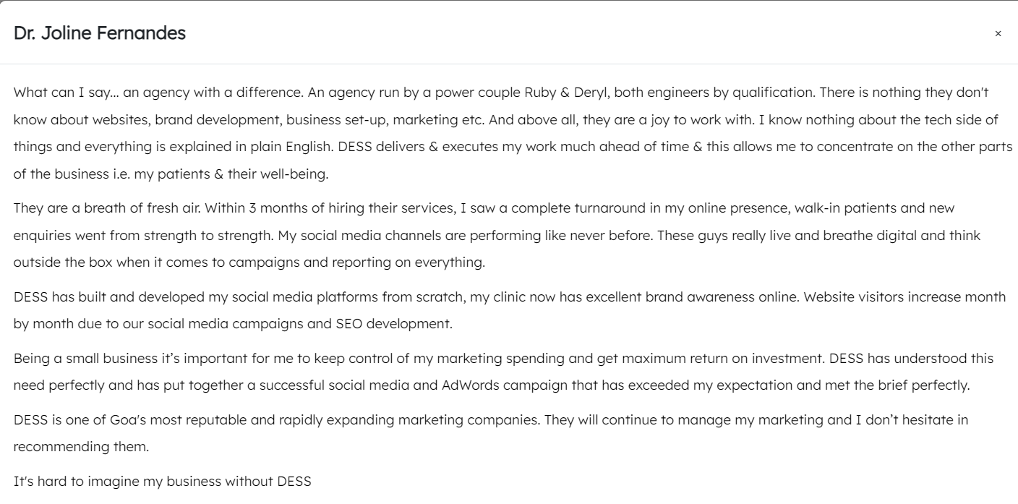This screenshot has height=504, width=1018.
Task: Click the 'Dr. Joline Fernandes' dialog title
Action: click(x=100, y=33)
